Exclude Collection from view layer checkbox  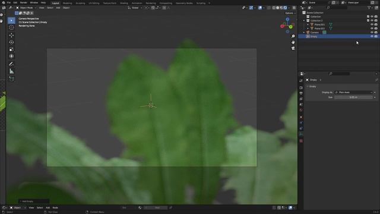pyautogui.click(x=368, y=17)
